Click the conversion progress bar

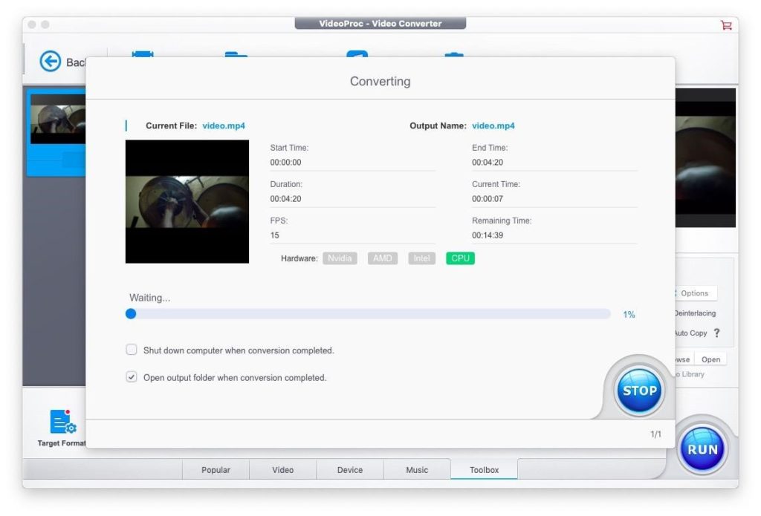(369, 314)
